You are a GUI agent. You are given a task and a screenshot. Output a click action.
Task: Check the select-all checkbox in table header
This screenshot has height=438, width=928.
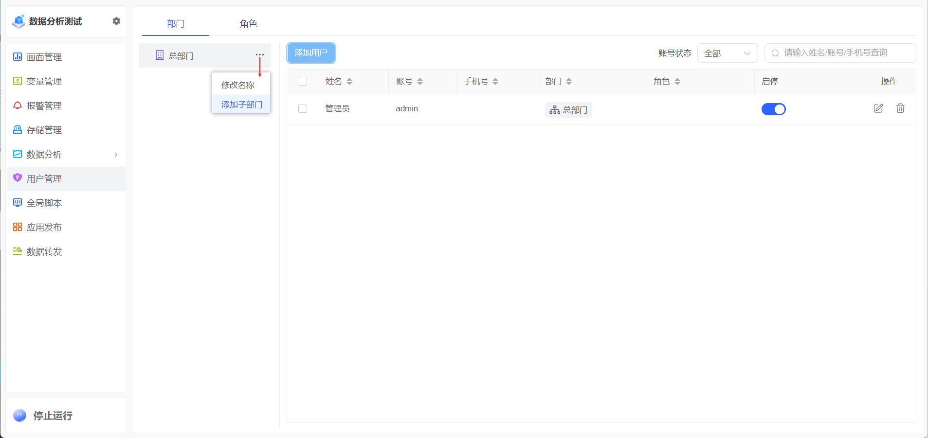pyautogui.click(x=302, y=81)
